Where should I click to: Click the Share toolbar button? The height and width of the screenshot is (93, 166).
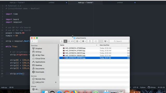90,41
